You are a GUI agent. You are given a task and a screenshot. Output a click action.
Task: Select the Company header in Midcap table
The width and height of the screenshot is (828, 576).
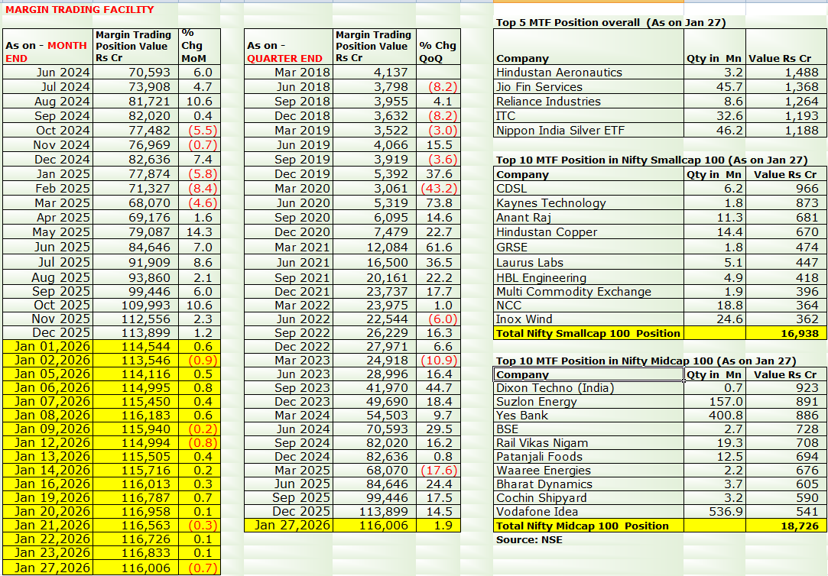pyautogui.click(x=588, y=374)
